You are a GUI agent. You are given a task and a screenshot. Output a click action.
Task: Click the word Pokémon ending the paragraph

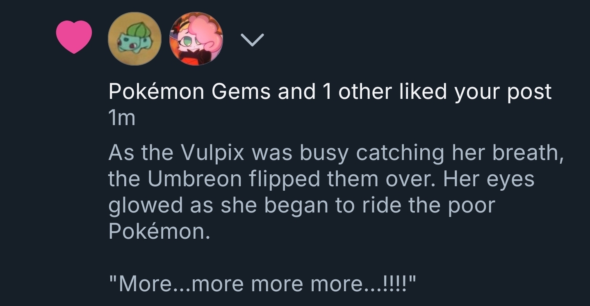pyautogui.click(x=159, y=231)
